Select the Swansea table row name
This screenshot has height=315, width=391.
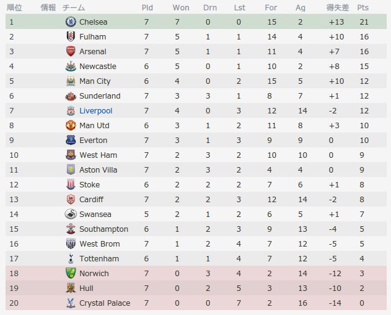[x=95, y=214]
